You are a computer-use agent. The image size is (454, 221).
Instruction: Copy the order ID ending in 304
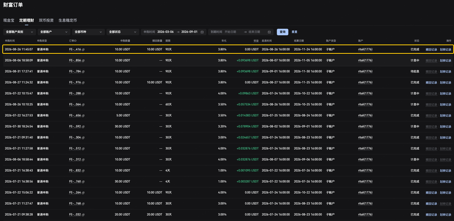pos(83,138)
